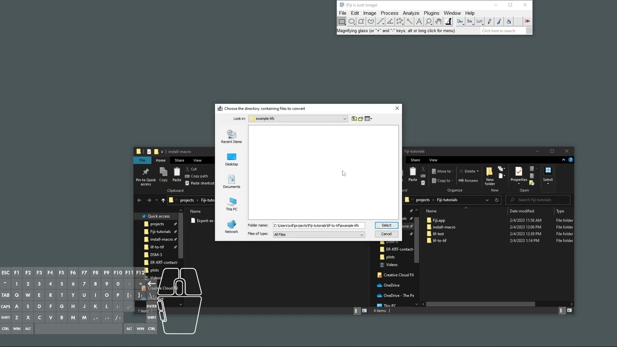Select the Flood Fill tool in ImageJ

(509, 21)
